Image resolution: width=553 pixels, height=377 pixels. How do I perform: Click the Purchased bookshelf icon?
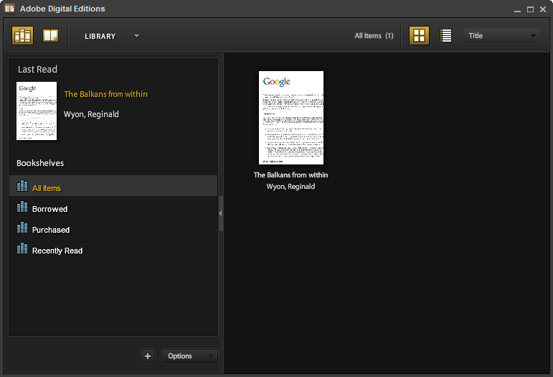pyautogui.click(x=22, y=228)
